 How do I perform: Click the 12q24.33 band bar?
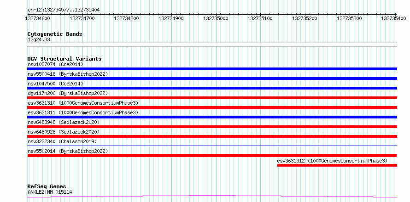(x=212, y=45)
